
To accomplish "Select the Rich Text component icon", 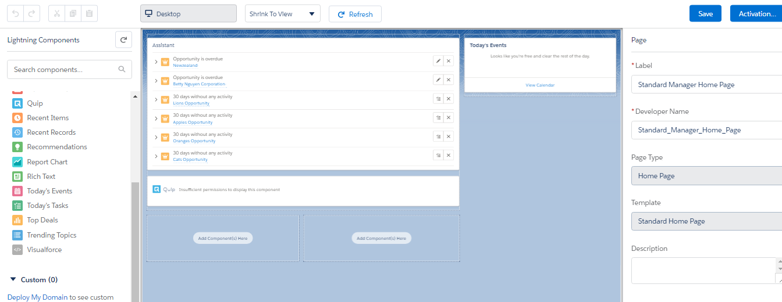I will click(17, 177).
